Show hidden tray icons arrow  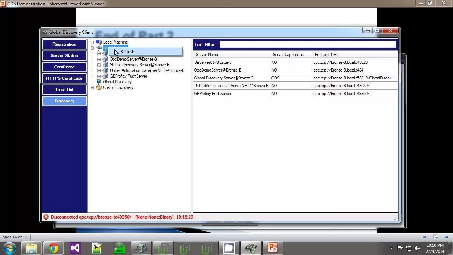[x=391, y=248]
